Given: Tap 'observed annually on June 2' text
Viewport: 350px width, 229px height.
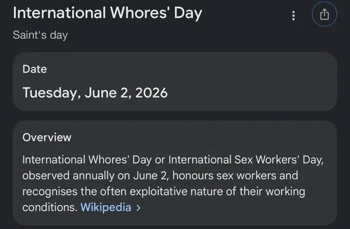Looking at the screenshot, I should tap(94, 176).
